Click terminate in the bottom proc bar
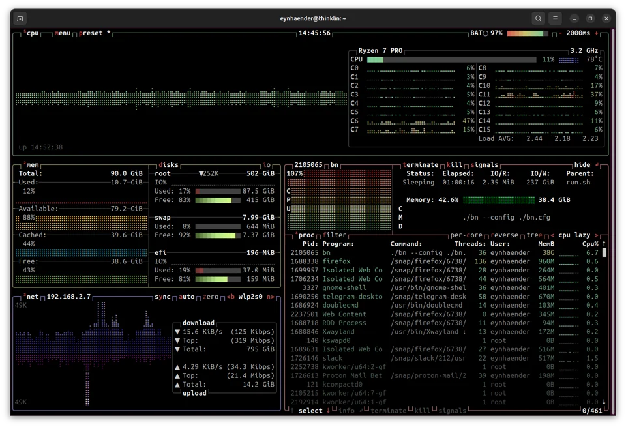Screen dimensions: 626x427 tap(388, 411)
